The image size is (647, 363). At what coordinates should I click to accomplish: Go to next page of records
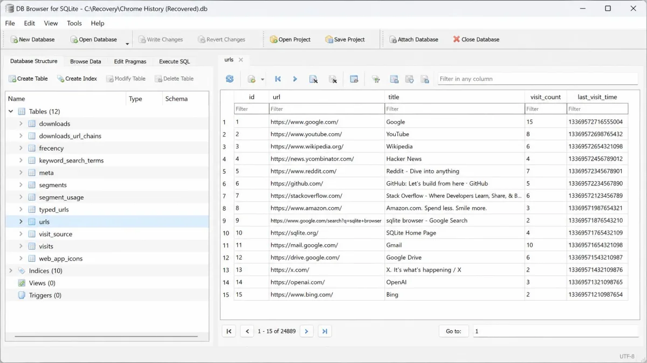[x=306, y=331]
